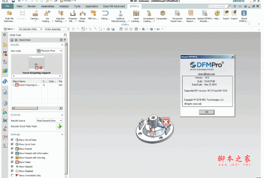This screenshot has height=178, width=264.
Task: Click Find a Command search field
Action: pos(217,6)
